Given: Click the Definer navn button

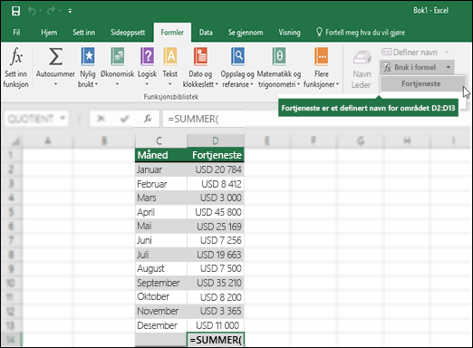Looking at the screenshot, I should pyautogui.click(x=410, y=53).
